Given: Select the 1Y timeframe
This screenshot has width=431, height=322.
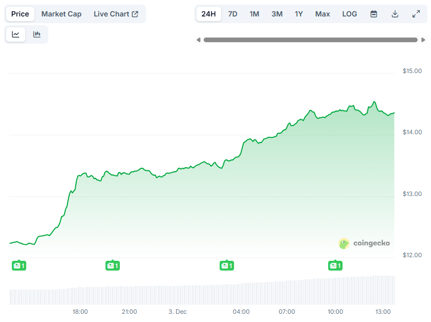Looking at the screenshot, I should coord(299,14).
